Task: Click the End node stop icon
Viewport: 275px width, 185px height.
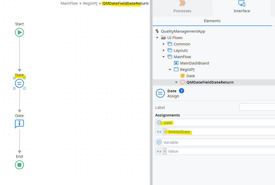Action: (x=19, y=165)
